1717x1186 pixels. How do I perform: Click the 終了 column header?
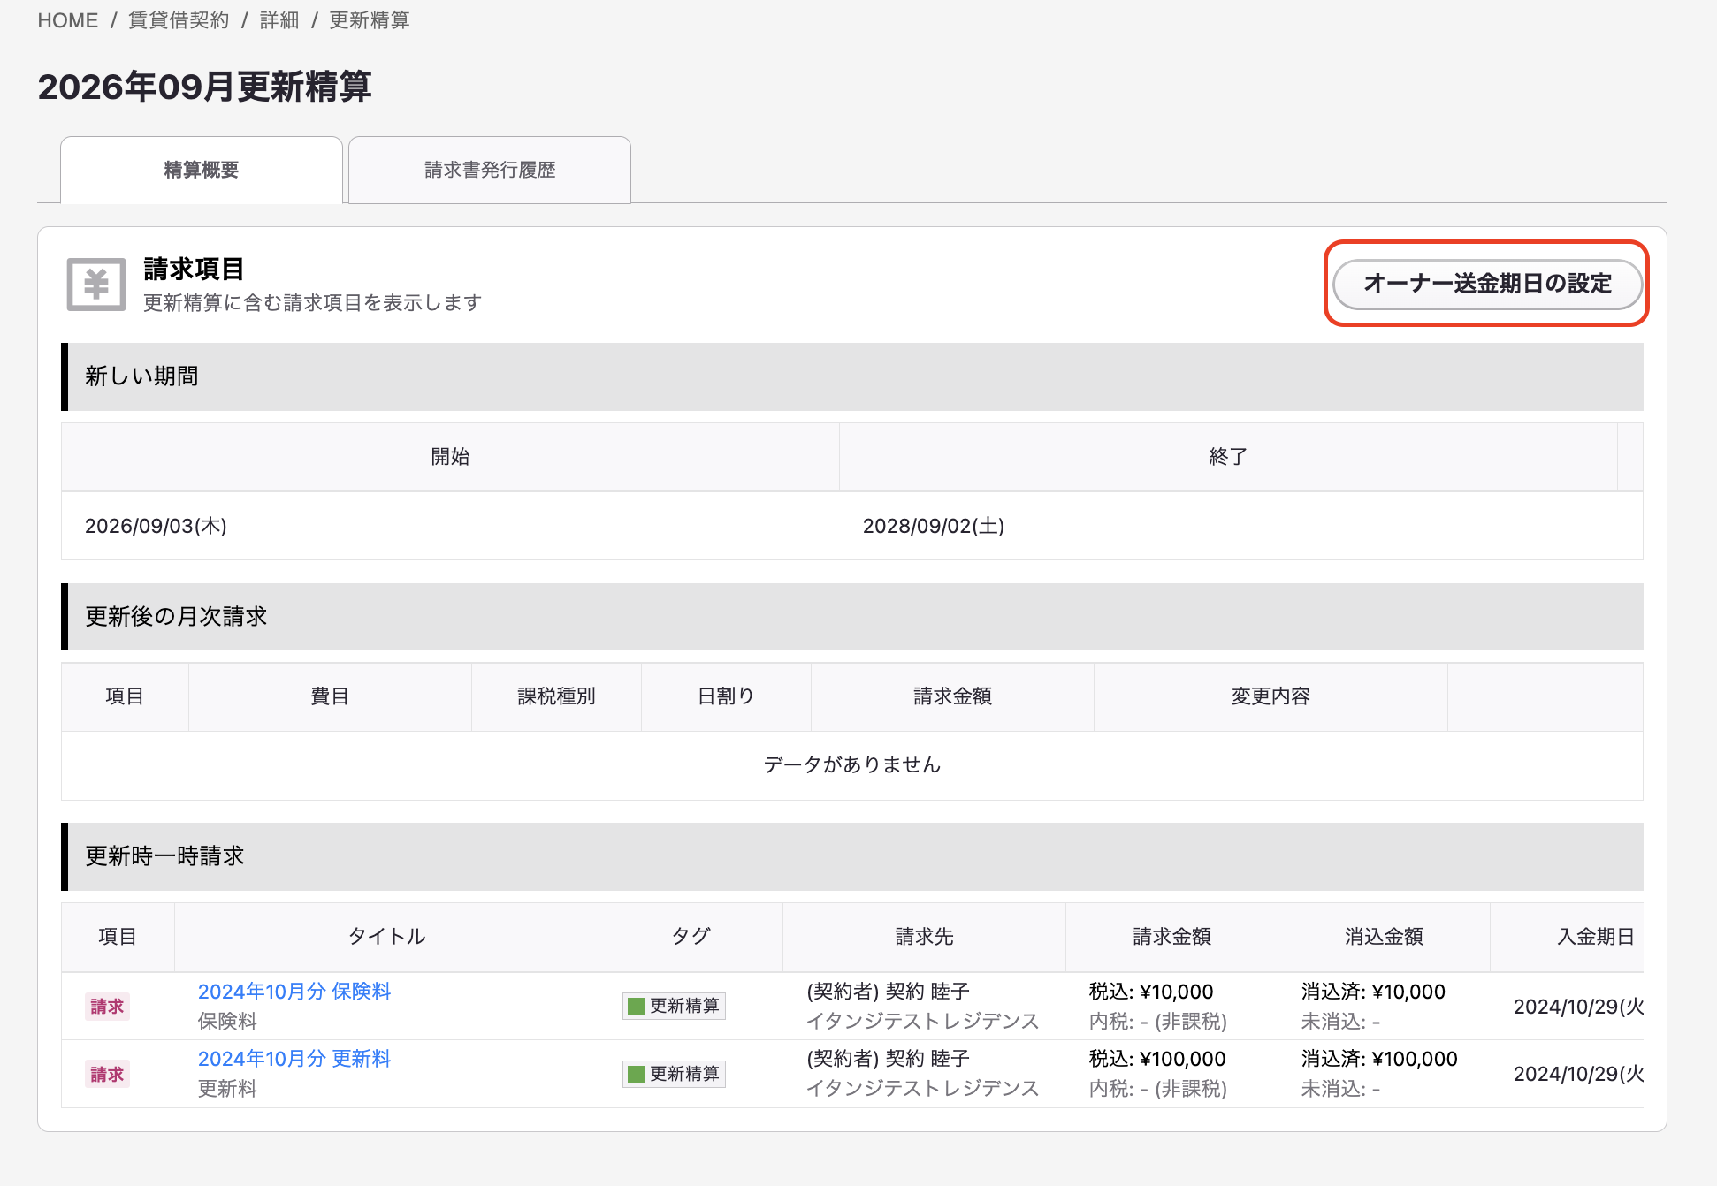tap(1228, 457)
